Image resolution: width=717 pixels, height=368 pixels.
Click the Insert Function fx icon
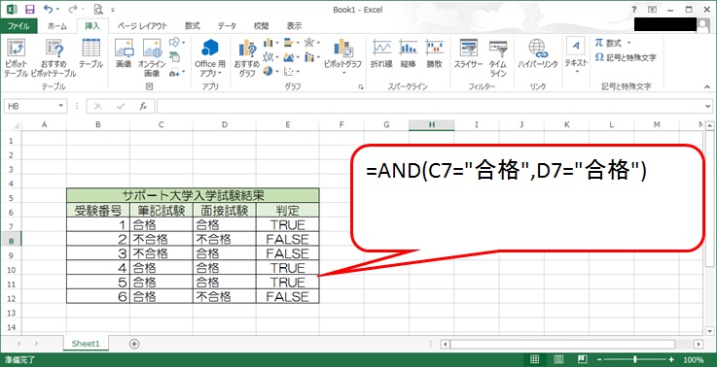[143, 106]
